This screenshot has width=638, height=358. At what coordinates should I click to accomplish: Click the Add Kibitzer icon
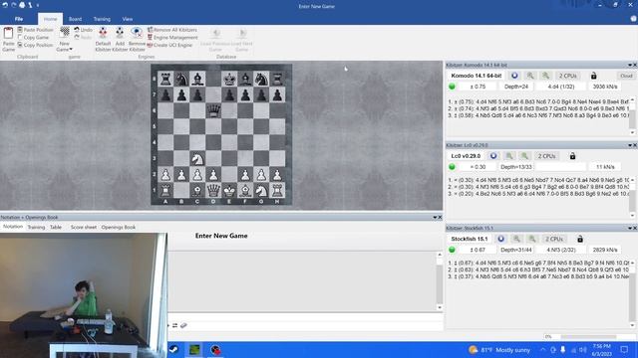(x=120, y=33)
